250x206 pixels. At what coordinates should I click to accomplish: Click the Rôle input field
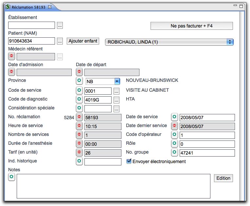[x=207, y=144]
